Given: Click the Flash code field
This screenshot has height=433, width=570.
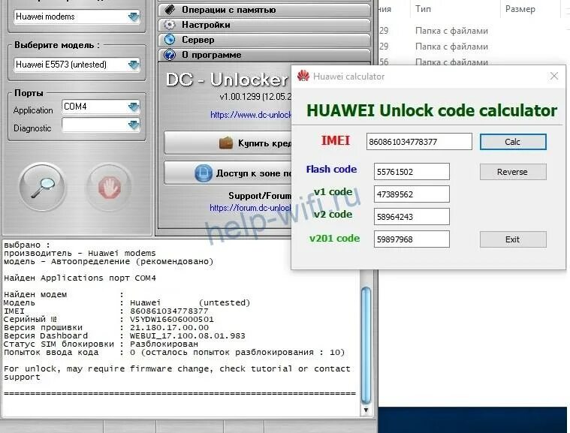Looking at the screenshot, I should click(x=412, y=171).
